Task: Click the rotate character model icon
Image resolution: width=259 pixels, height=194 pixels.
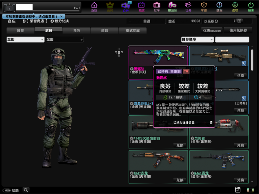Action: [119, 52]
